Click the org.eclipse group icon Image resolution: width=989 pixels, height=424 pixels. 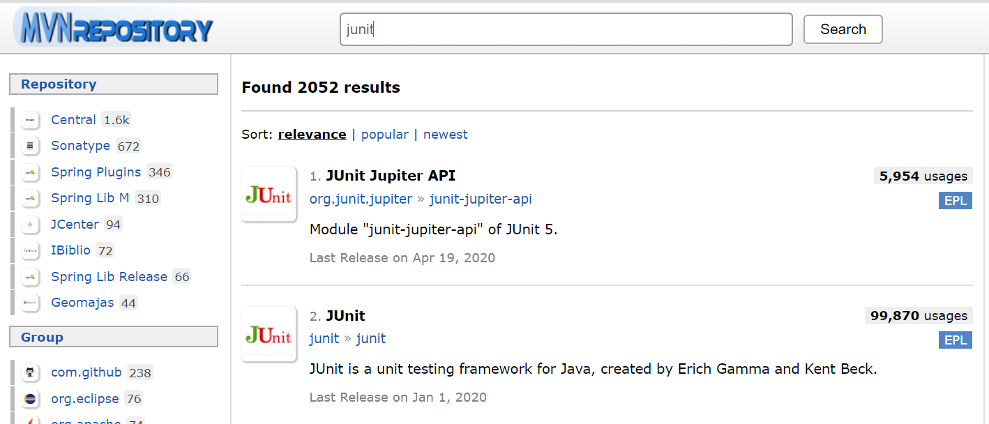pyautogui.click(x=30, y=399)
